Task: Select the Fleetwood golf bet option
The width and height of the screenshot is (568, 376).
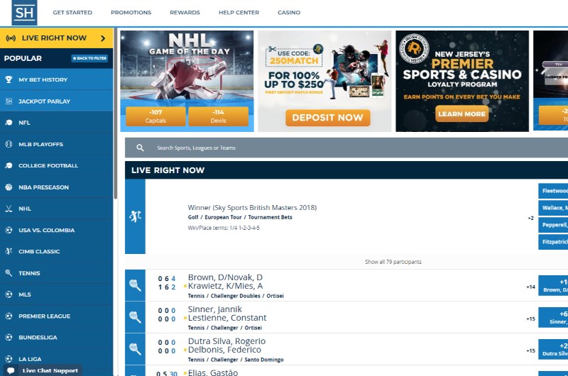Action: tap(553, 191)
